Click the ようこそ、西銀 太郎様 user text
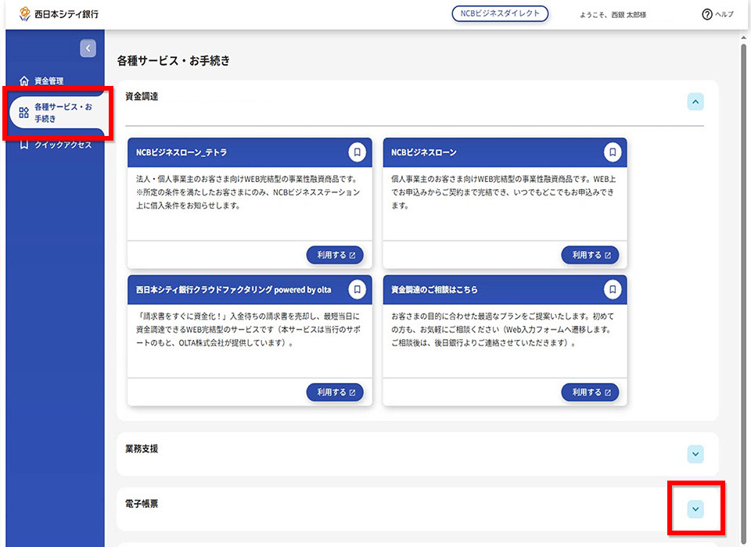The image size is (751, 547). [x=613, y=15]
